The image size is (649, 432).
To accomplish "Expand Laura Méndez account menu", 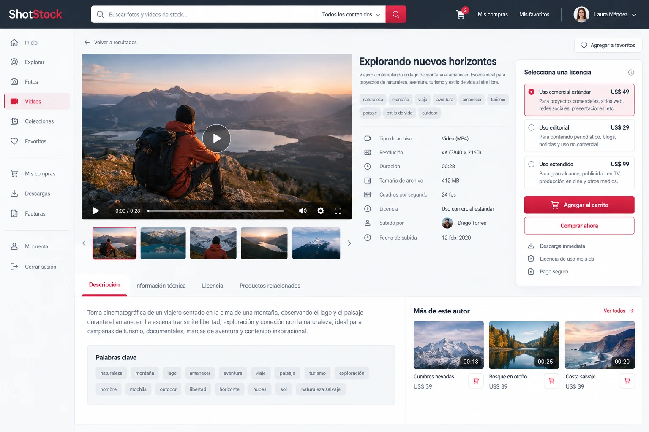I will coord(605,14).
